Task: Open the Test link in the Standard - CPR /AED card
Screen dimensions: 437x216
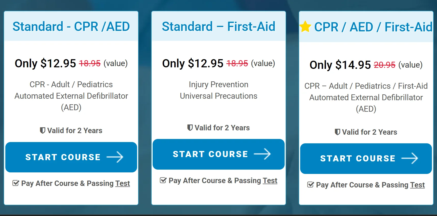Action: tap(123, 183)
